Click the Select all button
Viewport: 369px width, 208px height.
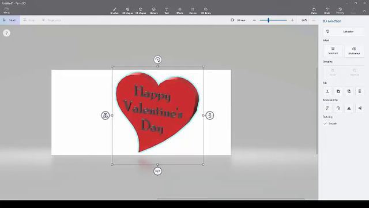pyautogui.click(x=333, y=51)
